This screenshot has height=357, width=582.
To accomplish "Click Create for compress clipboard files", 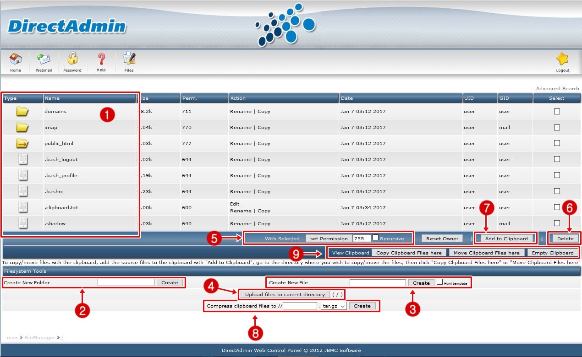I will [362, 306].
